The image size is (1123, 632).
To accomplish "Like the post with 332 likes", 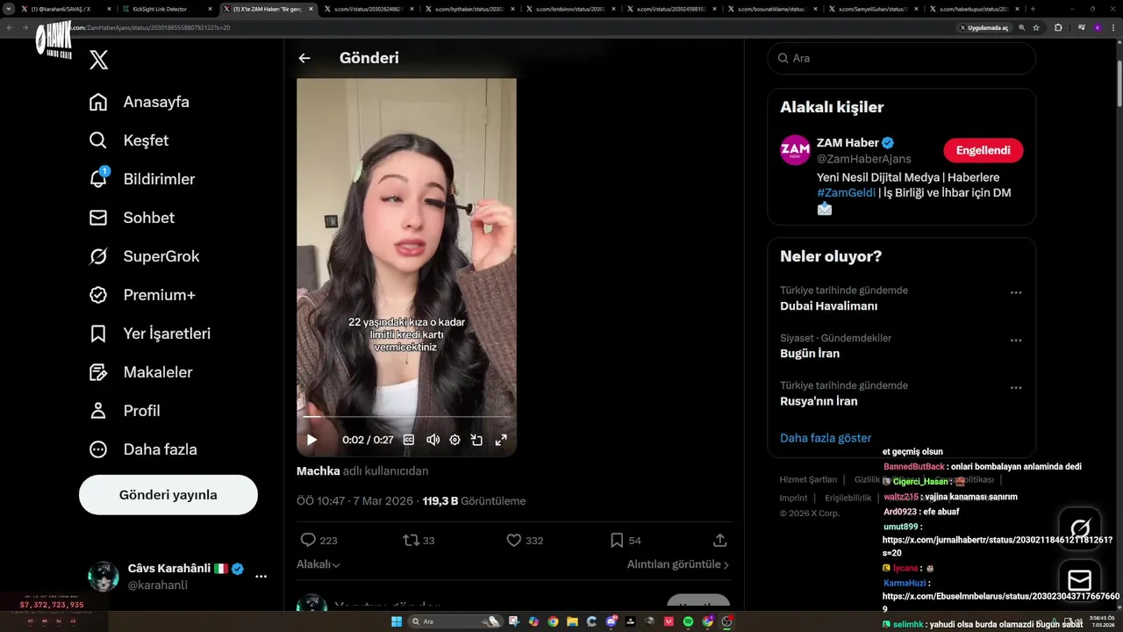I will click(x=514, y=540).
